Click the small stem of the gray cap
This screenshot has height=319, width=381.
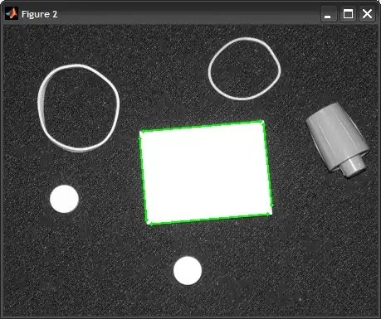[353, 167]
